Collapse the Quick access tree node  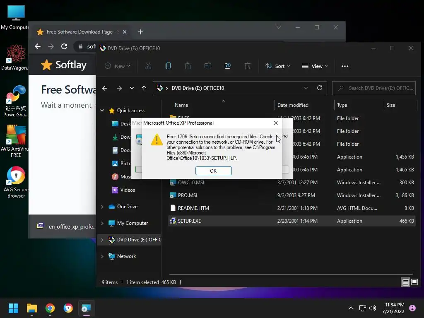coord(102,110)
